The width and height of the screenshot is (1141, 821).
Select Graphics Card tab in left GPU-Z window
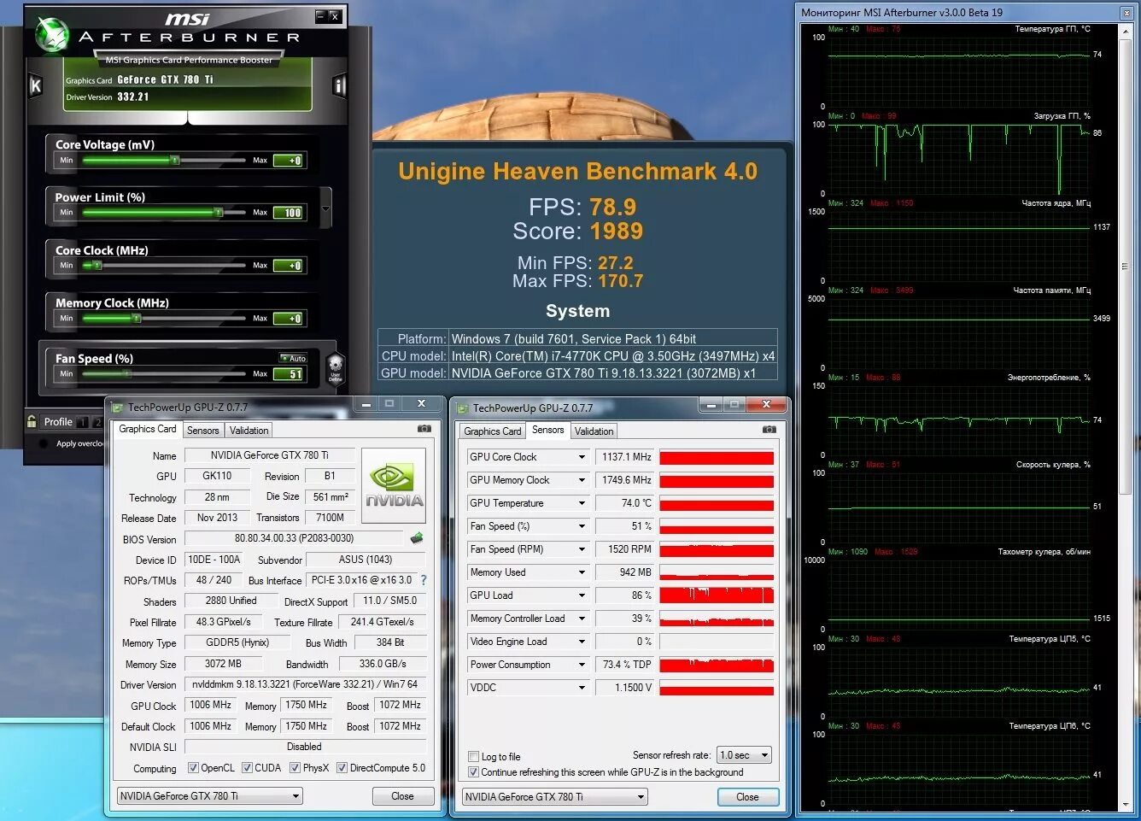148,429
